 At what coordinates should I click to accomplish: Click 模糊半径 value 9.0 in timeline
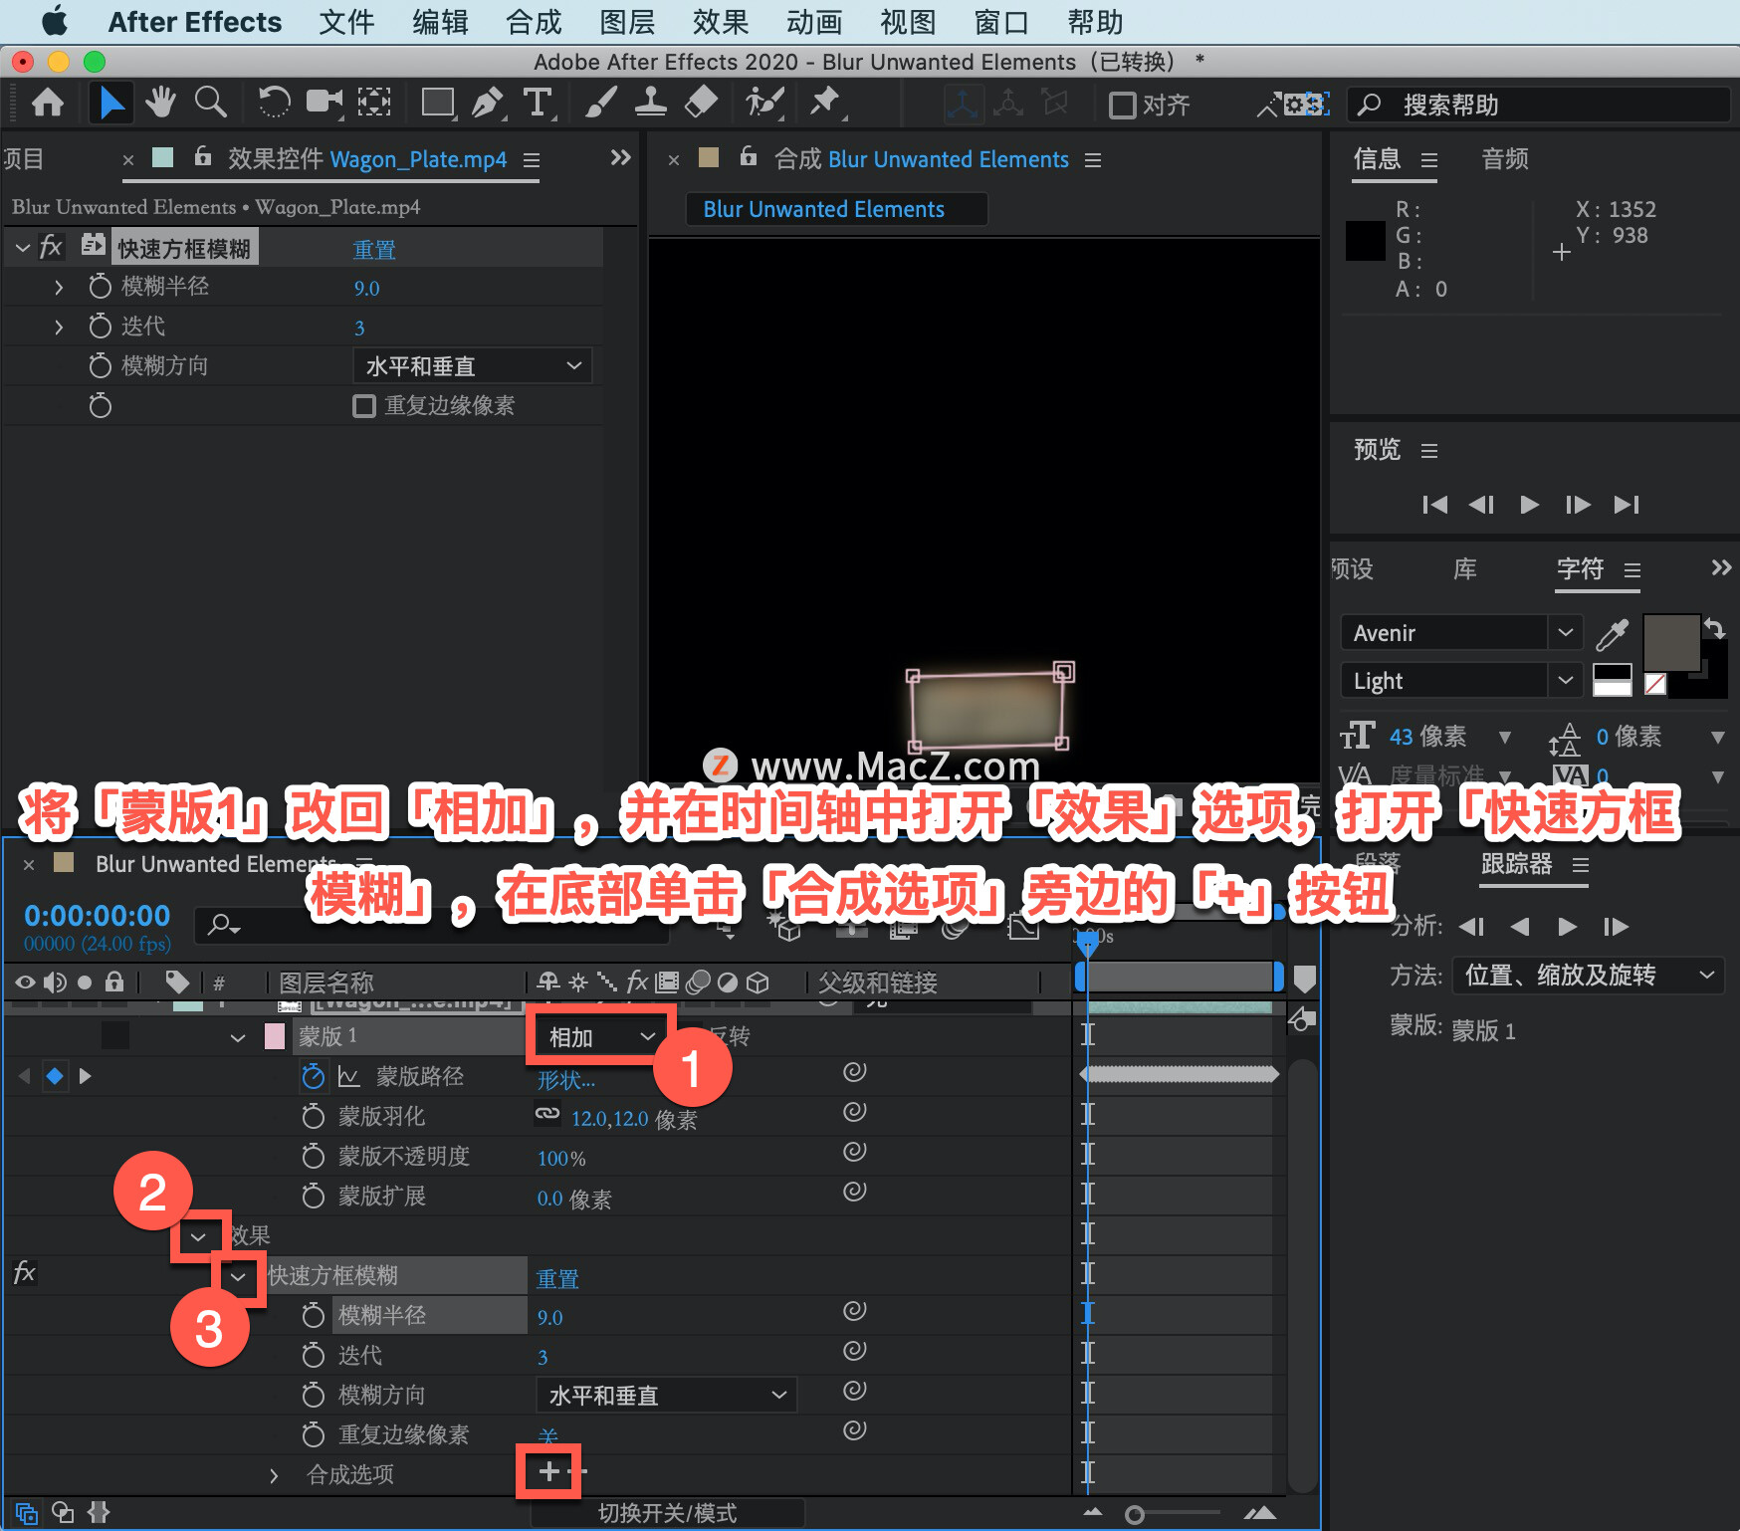(x=549, y=1317)
